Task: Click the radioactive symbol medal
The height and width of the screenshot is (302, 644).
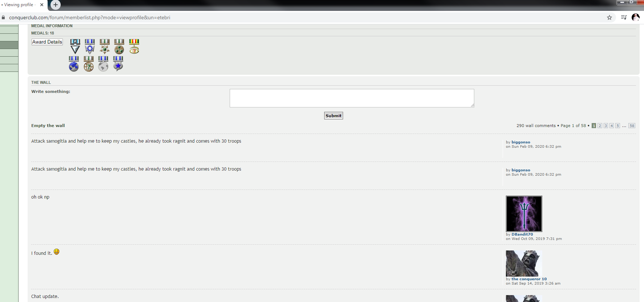Action: 119,46
